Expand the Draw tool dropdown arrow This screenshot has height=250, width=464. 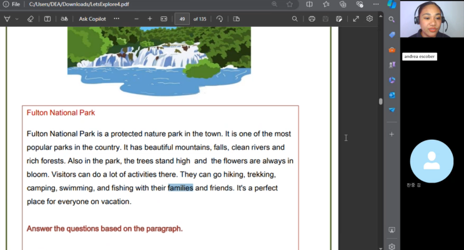[17, 19]
